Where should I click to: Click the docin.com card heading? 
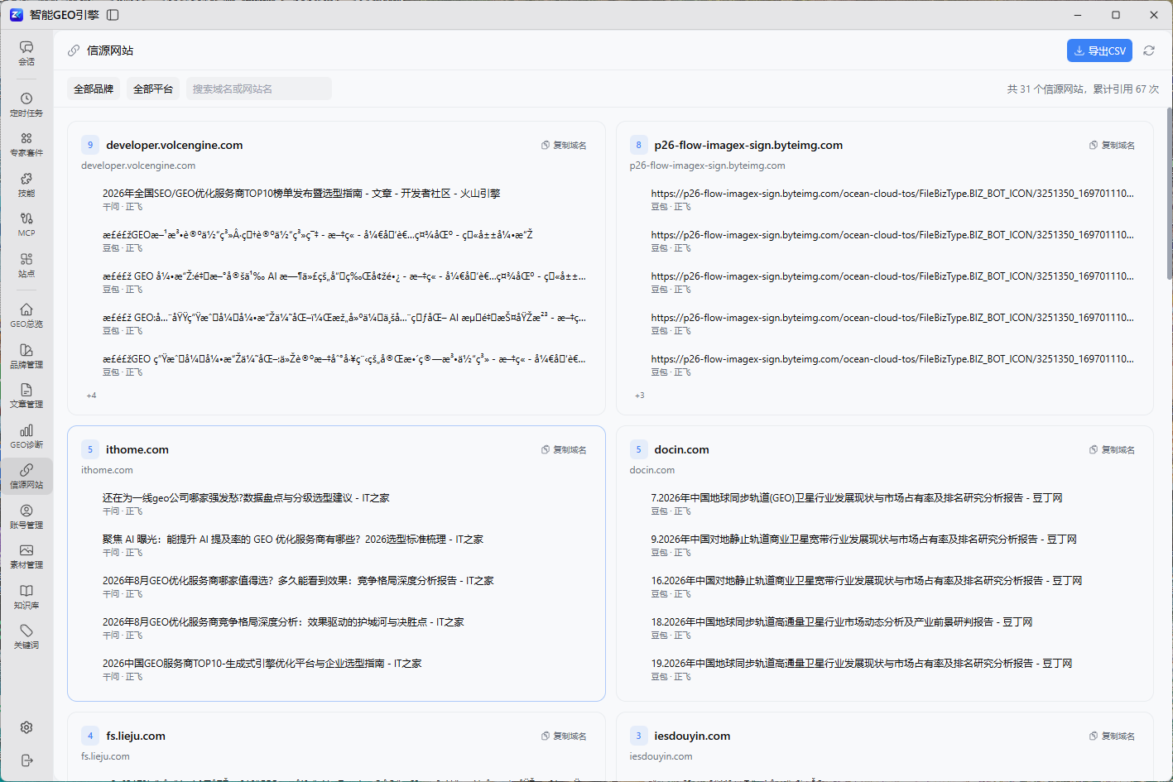pyautogui.click(x=681, y=449)
